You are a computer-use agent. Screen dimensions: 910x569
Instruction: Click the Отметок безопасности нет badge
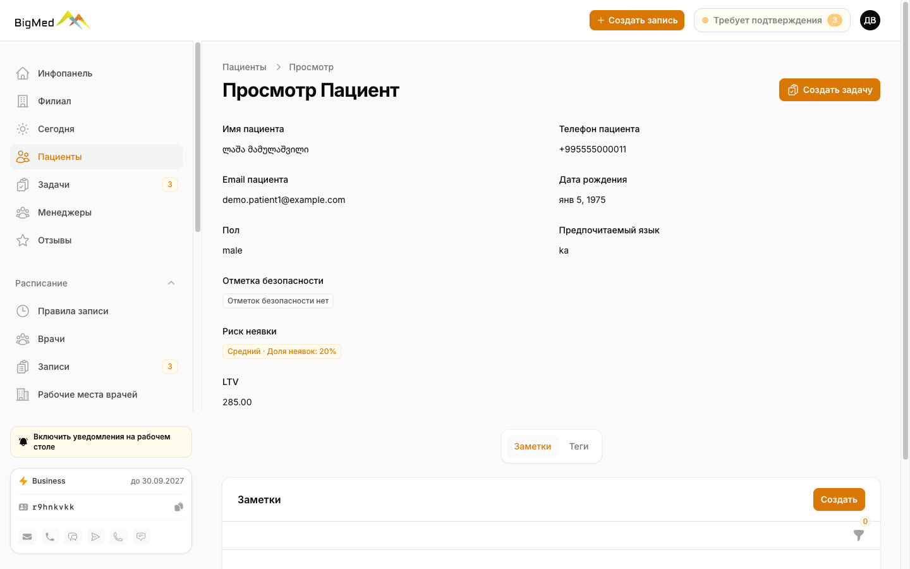coord(278,301)
